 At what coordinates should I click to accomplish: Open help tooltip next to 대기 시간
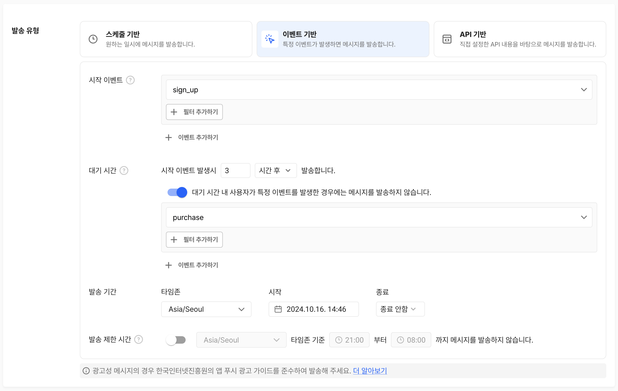tap(124, 170)
